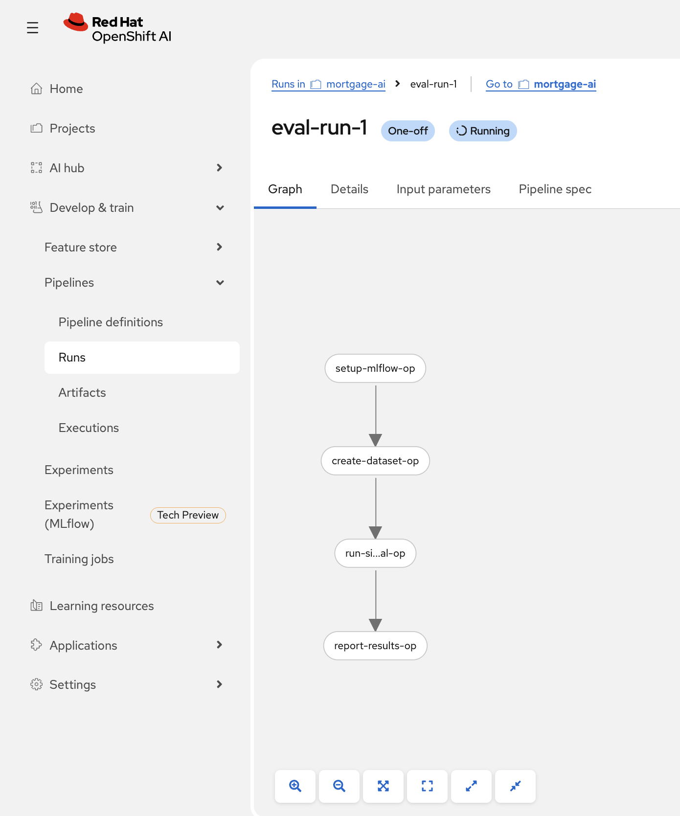Click the expand all nodes icon
This screenshot has height=816, width=680.
471,786
